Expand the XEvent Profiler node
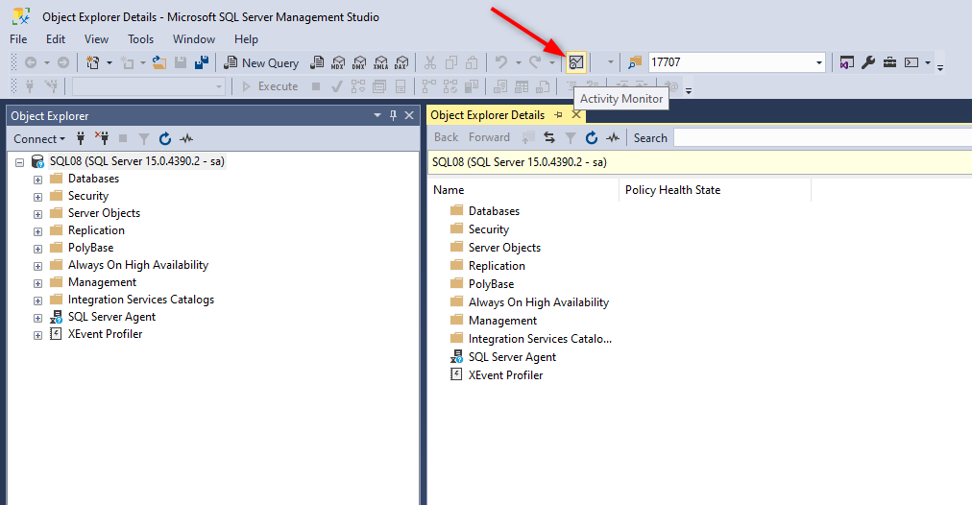The width and height of the screenshot is (972, 505). (37, 335)
